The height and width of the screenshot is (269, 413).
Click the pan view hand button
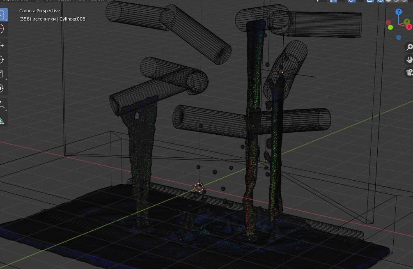point(409,60)
